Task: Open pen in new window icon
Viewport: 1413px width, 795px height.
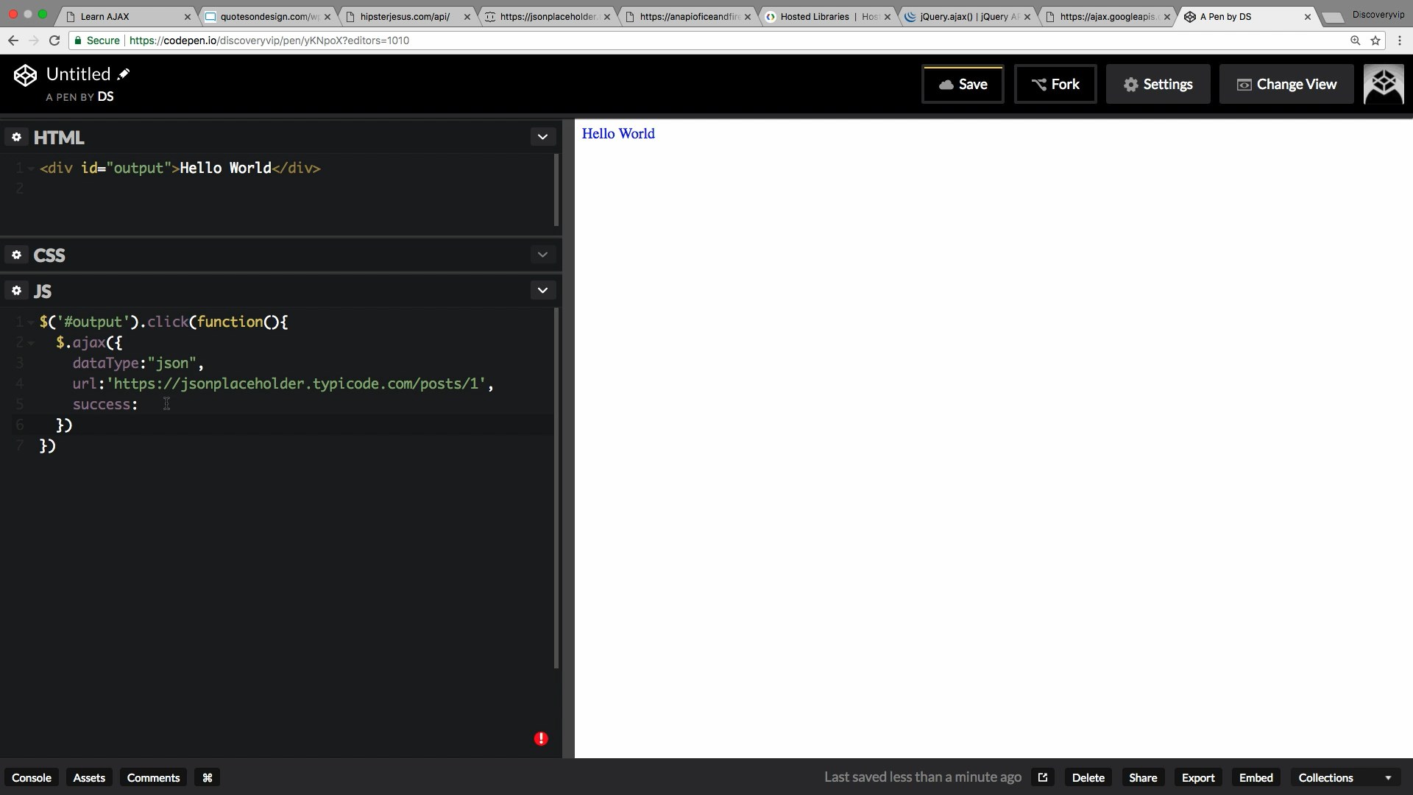Action: coord(1043,777)
